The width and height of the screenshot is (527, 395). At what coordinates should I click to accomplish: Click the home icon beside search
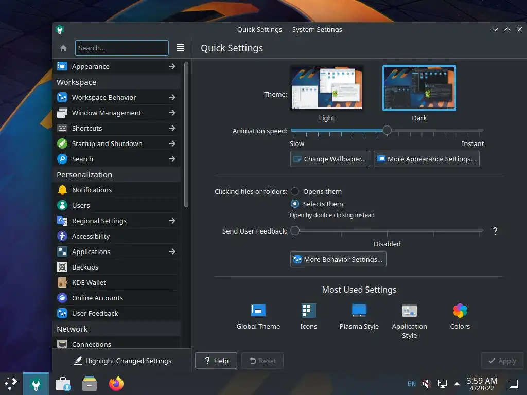pyautogui.click(x=63, y=48)
